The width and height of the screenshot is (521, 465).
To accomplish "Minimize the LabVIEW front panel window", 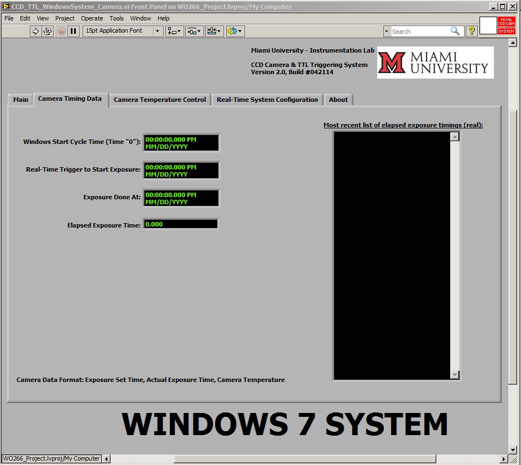I will tap(493, 6).
